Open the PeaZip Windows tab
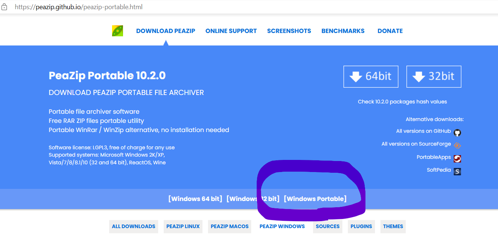 pos(282,226)
